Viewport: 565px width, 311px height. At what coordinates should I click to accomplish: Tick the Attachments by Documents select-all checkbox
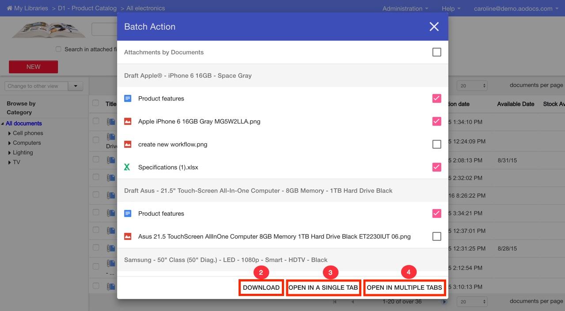click(436, 52)
